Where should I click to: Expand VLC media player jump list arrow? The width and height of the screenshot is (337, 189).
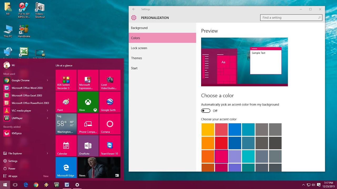(x=47, y=111)
